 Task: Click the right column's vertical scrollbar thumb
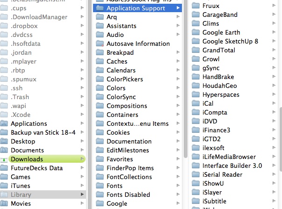coord(281,139)
